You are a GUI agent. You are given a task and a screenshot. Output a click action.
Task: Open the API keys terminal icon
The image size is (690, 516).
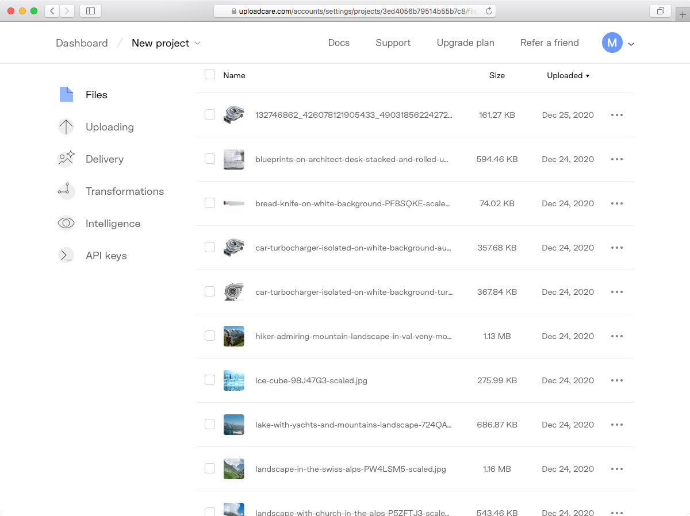[x=66, y=256]
